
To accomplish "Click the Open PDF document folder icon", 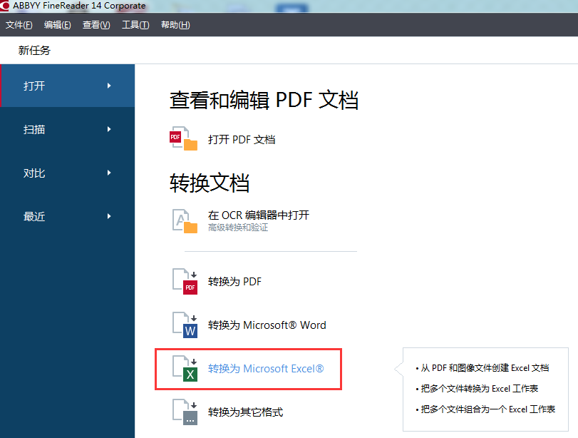I will click(184, 139).
